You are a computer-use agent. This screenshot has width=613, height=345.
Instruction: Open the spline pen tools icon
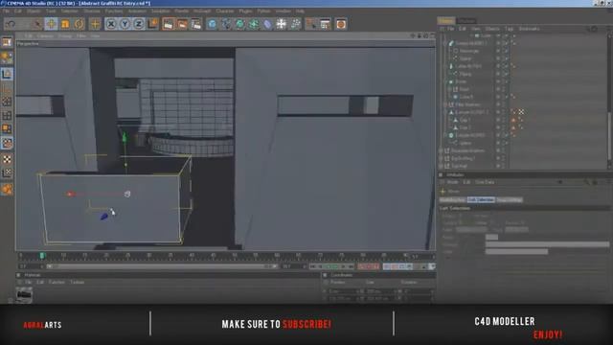(x=226, y=24)
